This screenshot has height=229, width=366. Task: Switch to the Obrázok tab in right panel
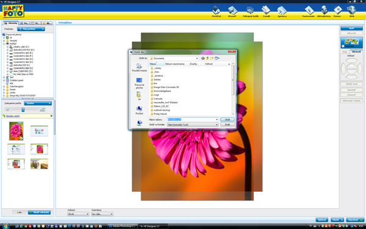(356, 51)
